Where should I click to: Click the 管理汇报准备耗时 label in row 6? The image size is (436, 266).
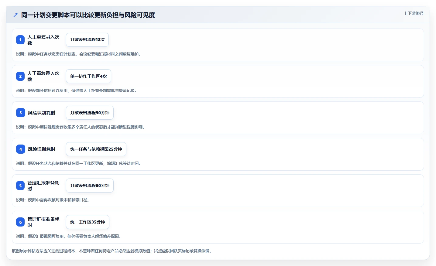(x=43, y=222)
